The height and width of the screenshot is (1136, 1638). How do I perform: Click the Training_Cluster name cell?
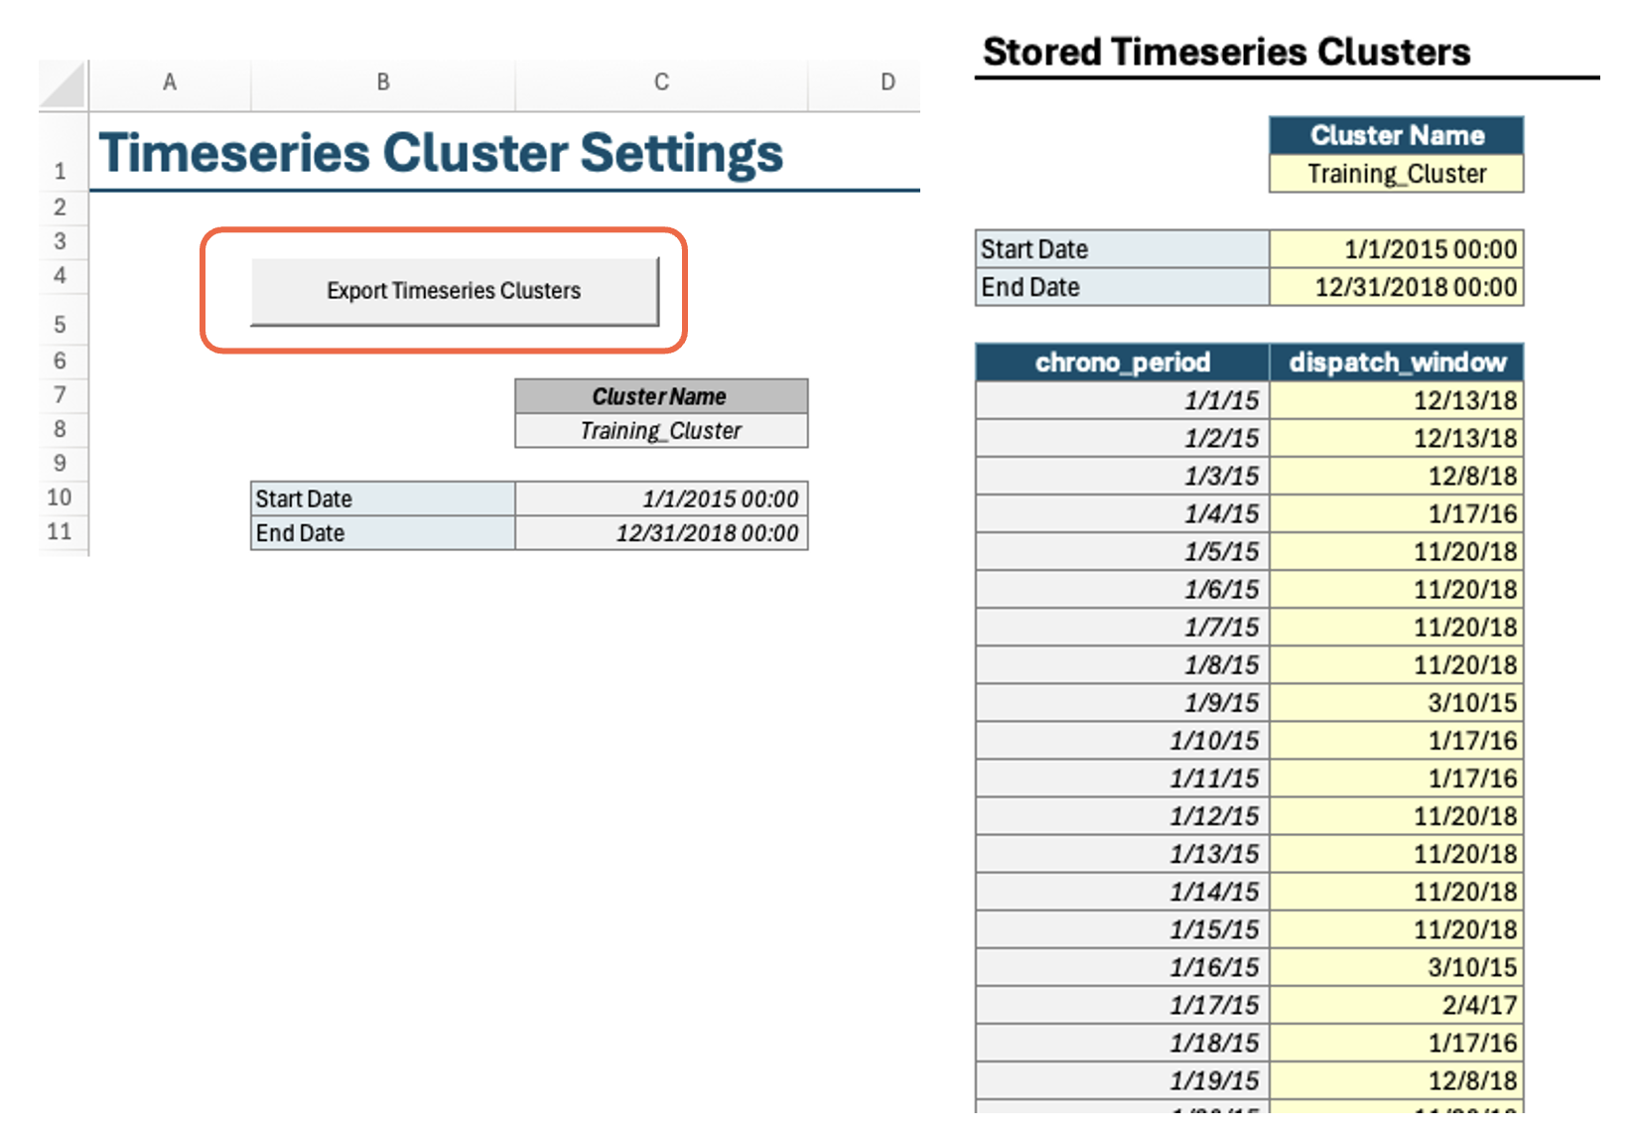[x=660, y=430]
